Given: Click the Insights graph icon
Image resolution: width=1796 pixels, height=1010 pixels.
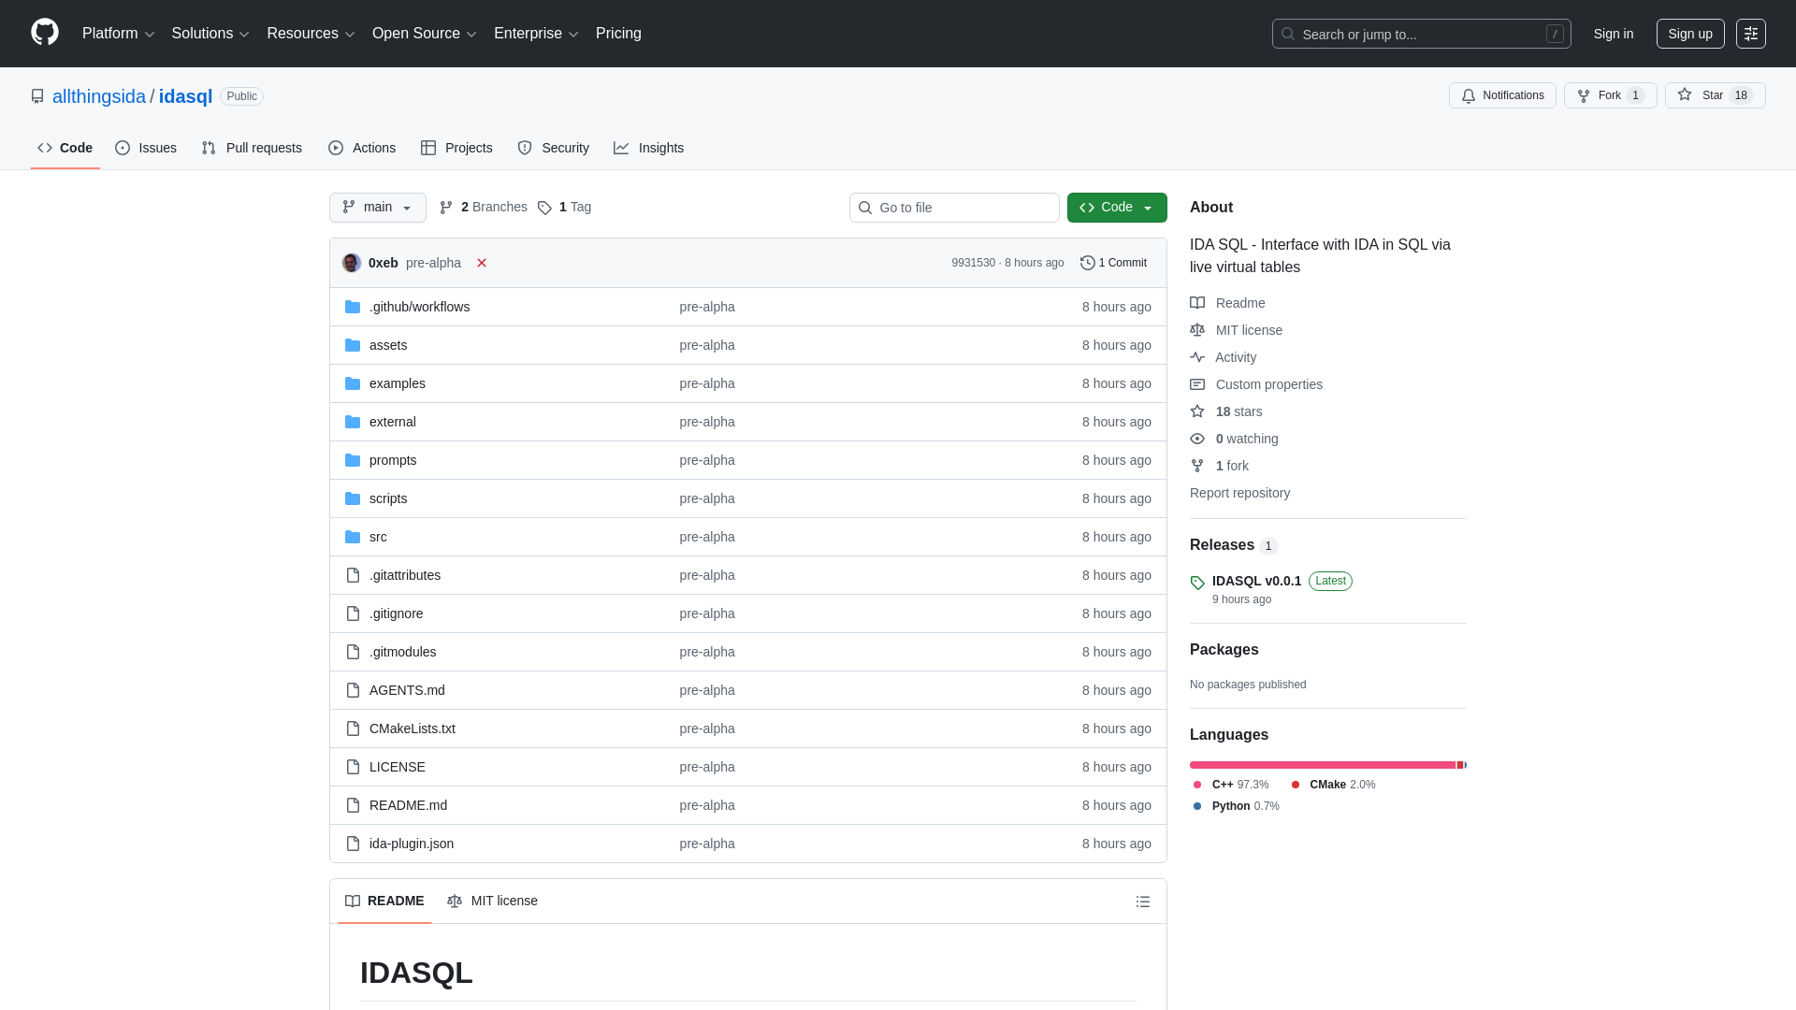Looking at the screenshot, I should pos(622,148).
